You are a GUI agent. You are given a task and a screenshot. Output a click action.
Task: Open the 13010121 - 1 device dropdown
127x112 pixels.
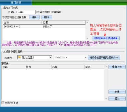tap(86, 58)
